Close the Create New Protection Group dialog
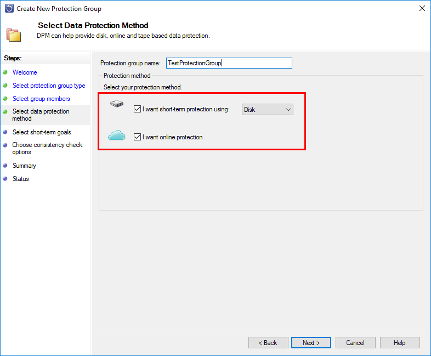The image size is (431, 356). coord(422,9)
